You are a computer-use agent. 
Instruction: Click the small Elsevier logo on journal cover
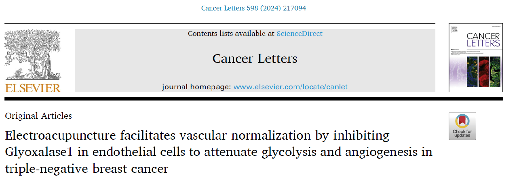point(455,30)
